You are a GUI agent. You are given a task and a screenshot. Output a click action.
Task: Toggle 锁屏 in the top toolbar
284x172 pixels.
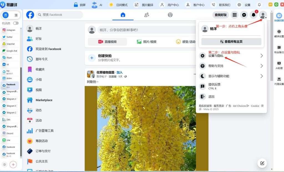[80, 5]
